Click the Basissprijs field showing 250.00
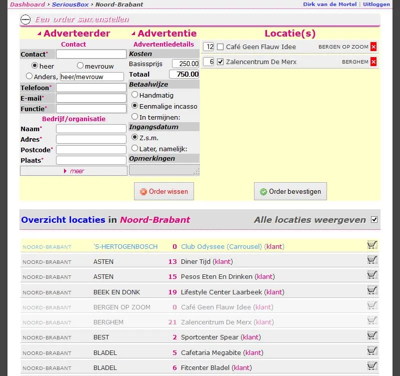 tap(185, 64)
